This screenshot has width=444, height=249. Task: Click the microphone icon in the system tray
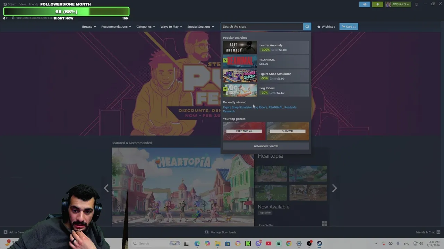coord(398,243)
